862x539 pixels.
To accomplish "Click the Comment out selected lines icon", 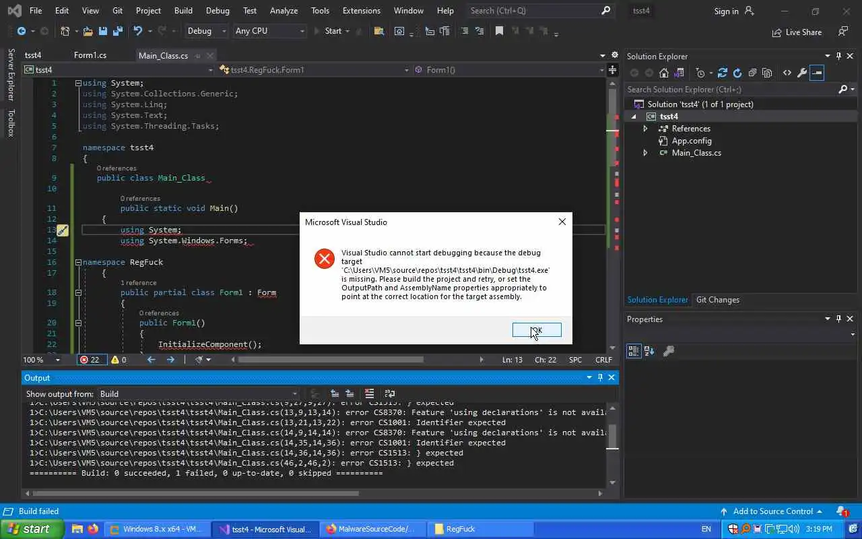I will 464,31.
